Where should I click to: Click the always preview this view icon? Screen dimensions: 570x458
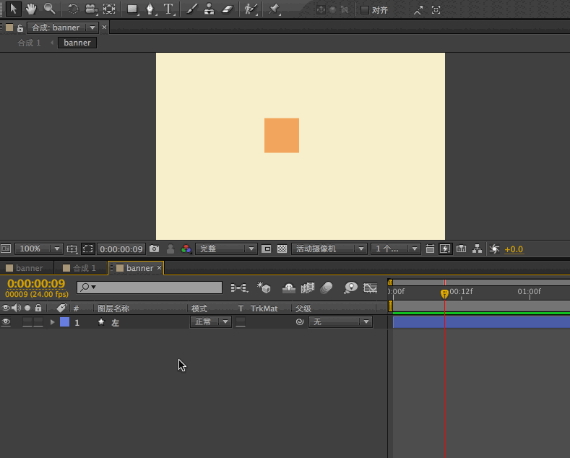tap(6, 249)
